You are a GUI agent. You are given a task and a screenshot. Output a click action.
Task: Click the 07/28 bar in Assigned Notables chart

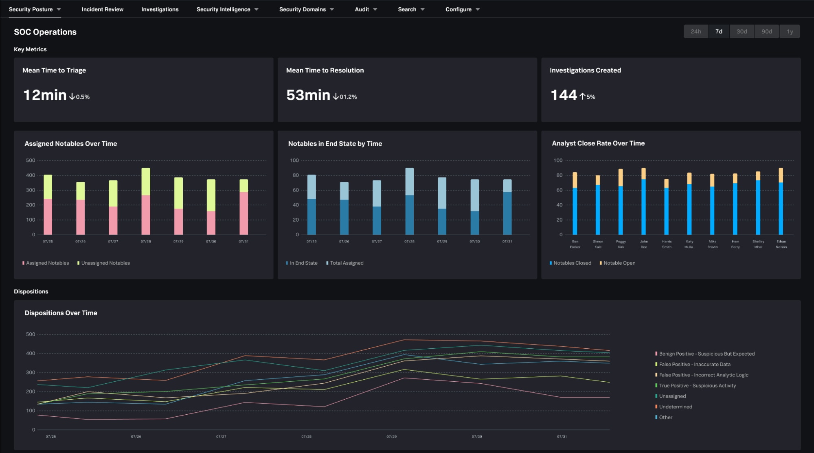(x=146, y=201)
